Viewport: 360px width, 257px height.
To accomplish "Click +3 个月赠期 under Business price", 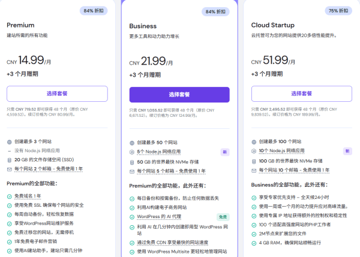I will 145,75.
